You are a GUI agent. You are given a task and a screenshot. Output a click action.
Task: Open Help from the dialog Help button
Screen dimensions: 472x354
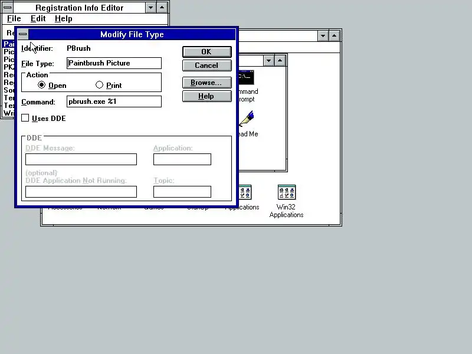[x=207, y=96]
